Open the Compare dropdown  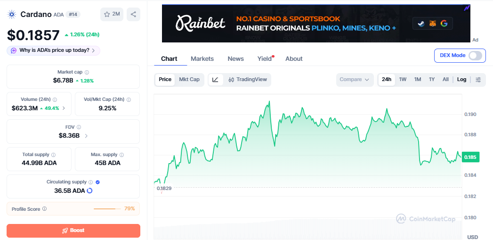coord(355,80)
